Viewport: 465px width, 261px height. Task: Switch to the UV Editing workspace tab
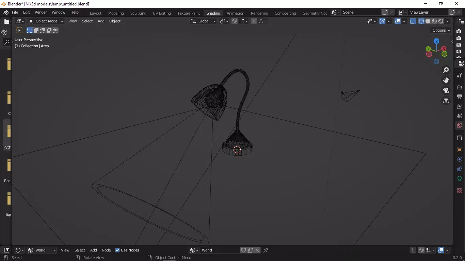coord(162,13)
